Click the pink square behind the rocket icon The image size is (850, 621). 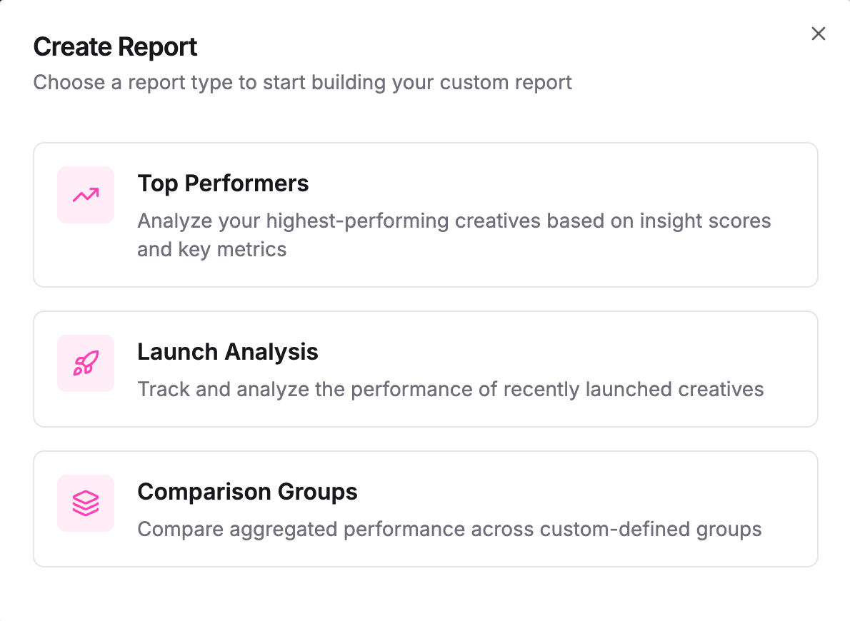(85, 363)
